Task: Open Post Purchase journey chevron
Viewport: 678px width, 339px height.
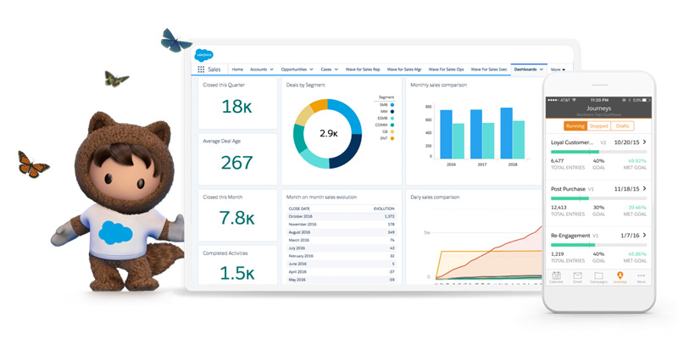Action: click(x=644, y=188)
